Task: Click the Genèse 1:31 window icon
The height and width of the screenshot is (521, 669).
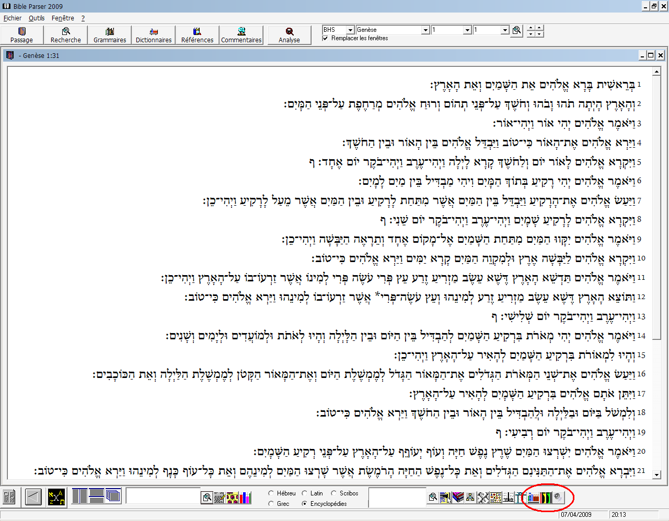Action: (9, 55)
